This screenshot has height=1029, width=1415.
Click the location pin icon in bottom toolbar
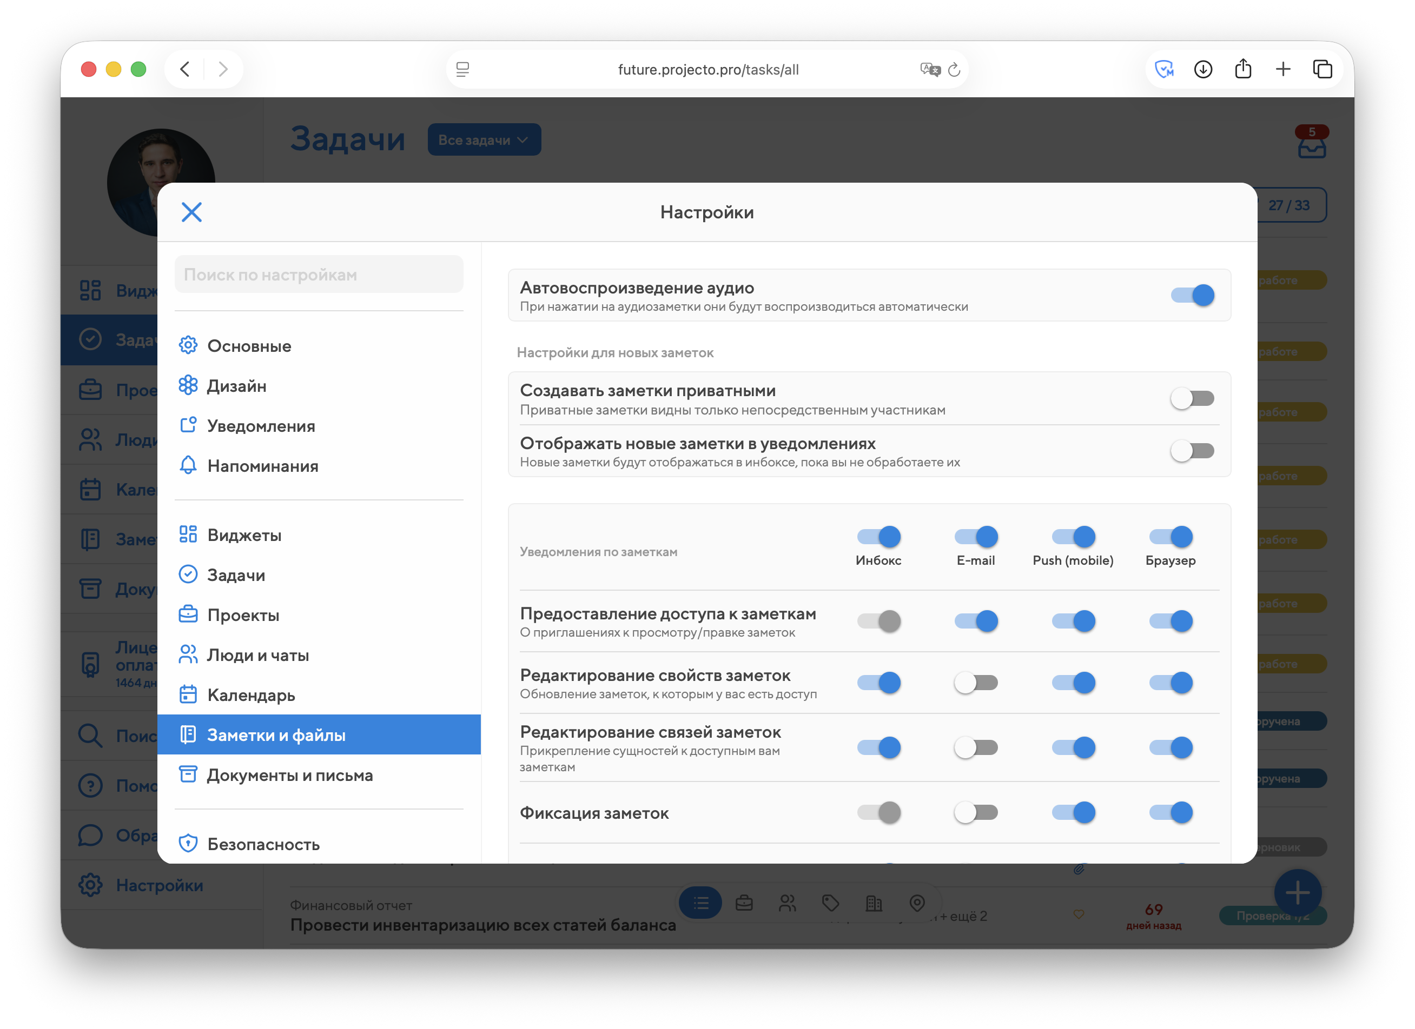[x=916, y=903]
